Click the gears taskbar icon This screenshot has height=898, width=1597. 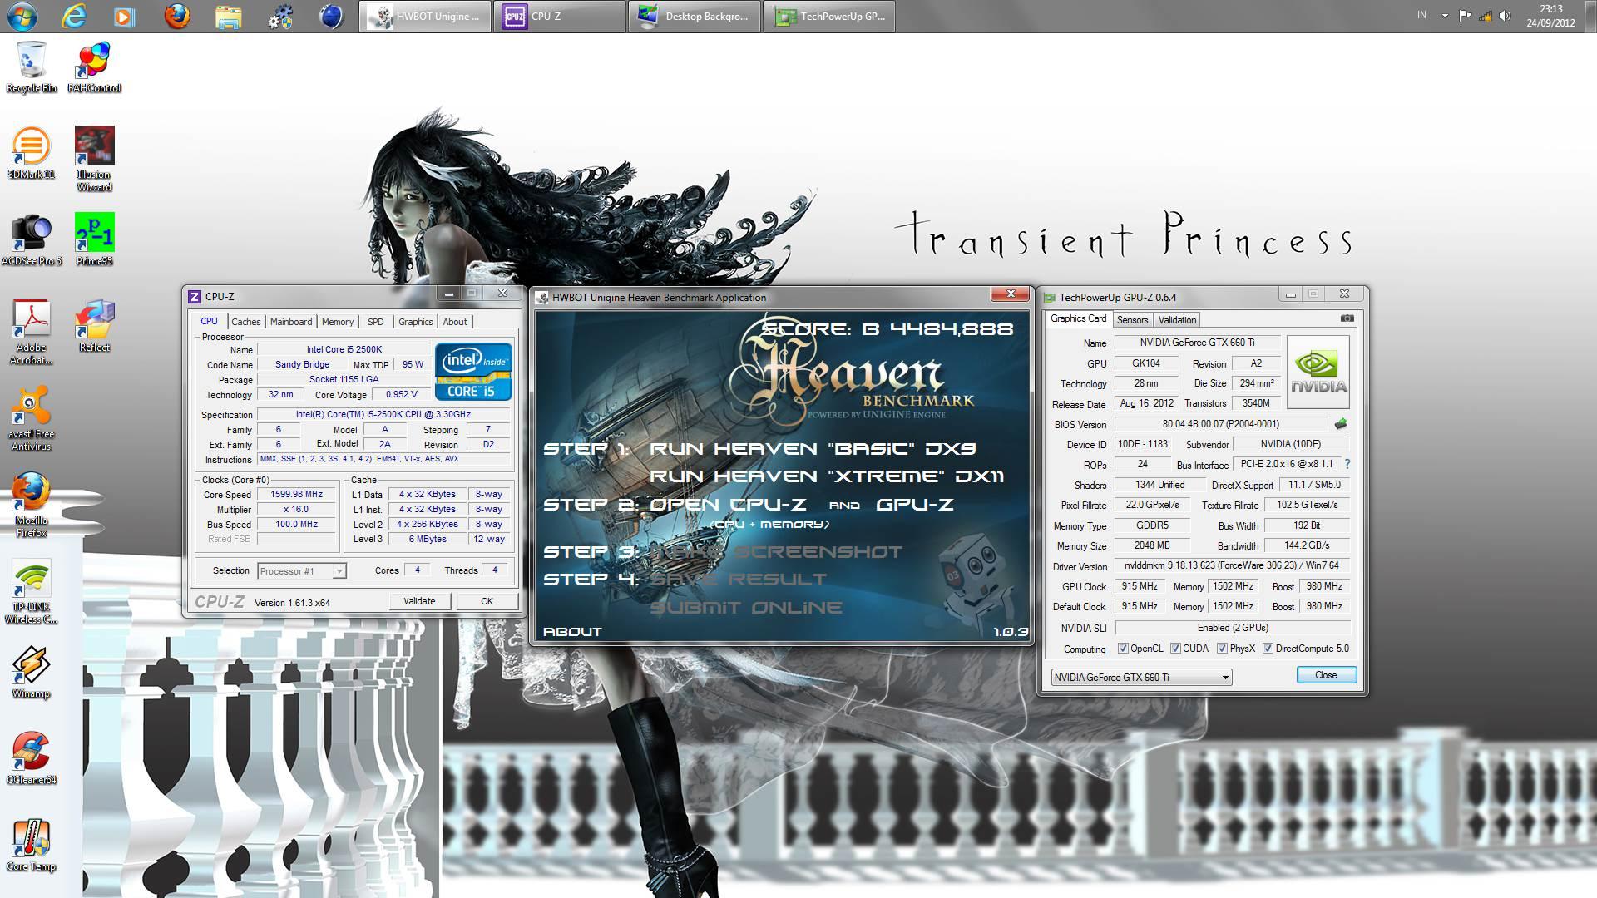click(280, 16)
